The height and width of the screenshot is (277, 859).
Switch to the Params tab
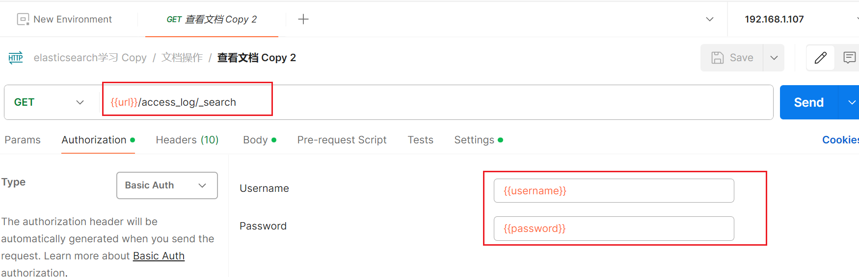coord(23,140)
